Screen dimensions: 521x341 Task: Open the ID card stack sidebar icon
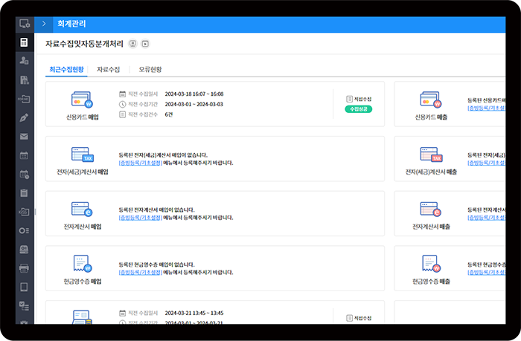coord(24,250)
